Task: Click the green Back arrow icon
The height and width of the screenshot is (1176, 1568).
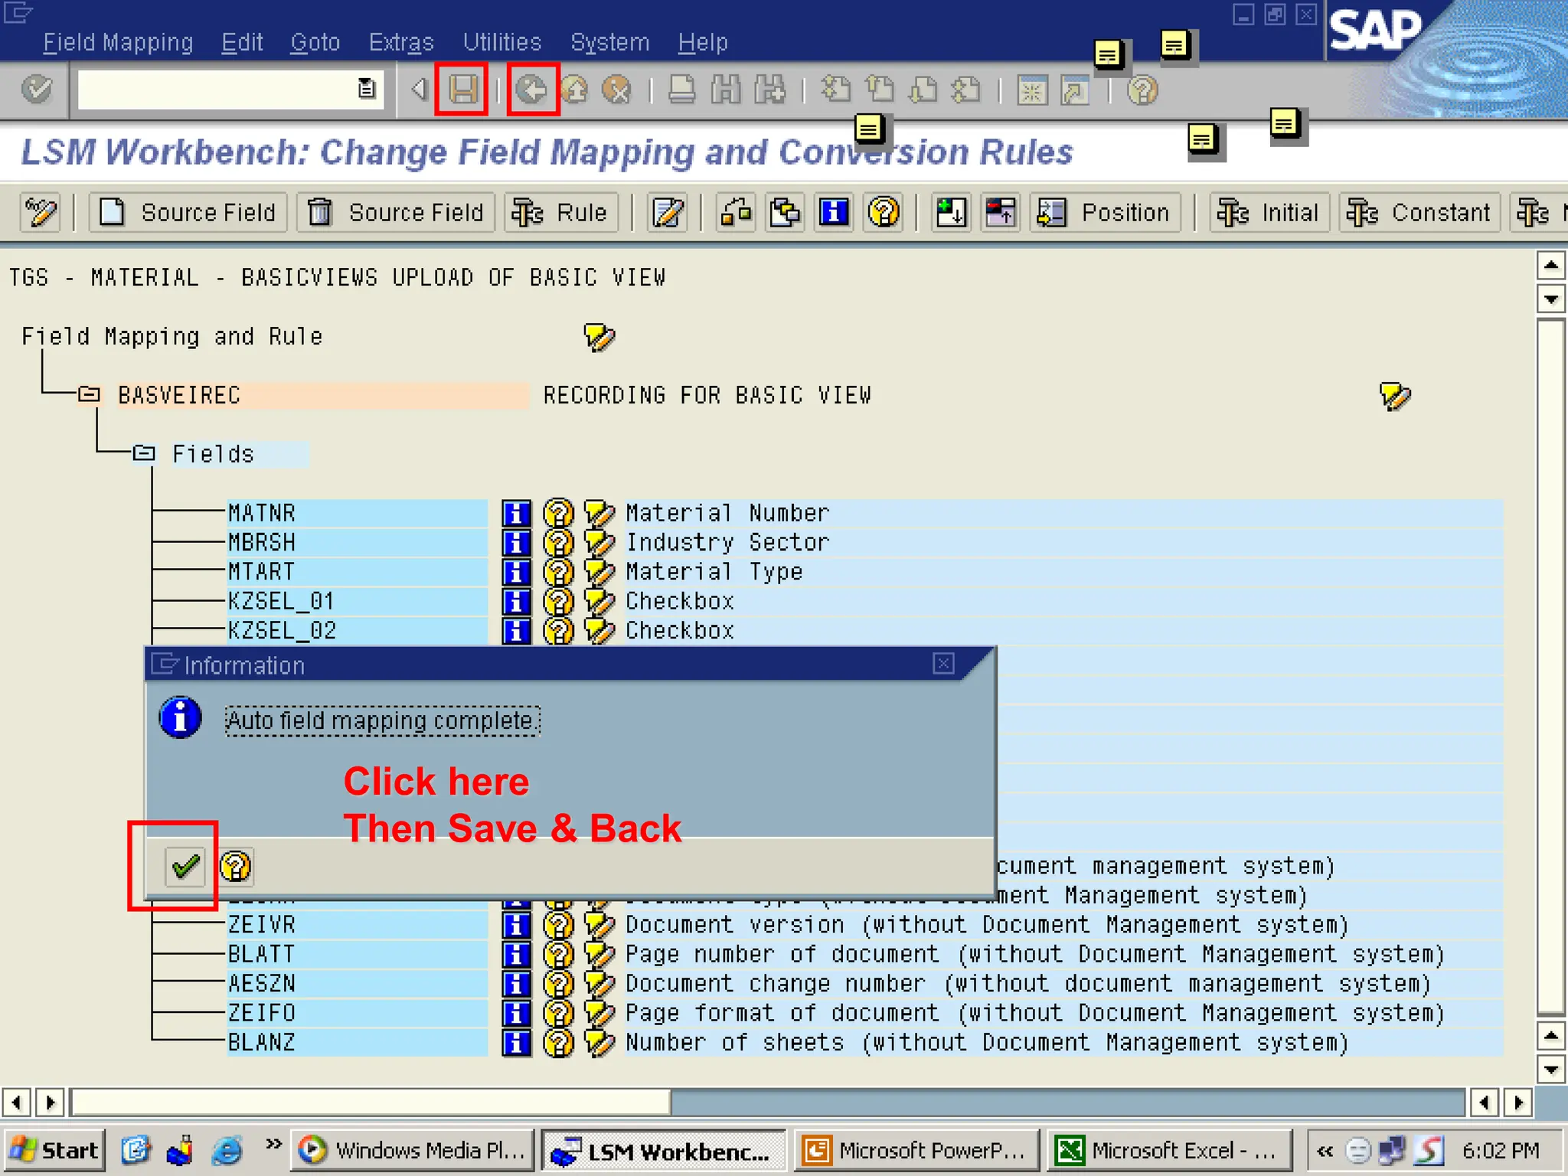Action: click(532, 90)
